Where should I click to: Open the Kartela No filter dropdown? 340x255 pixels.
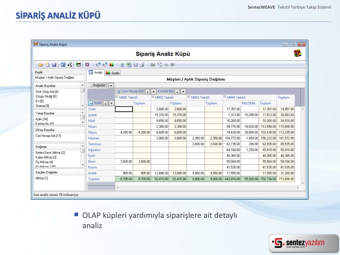tap(183, 92)
